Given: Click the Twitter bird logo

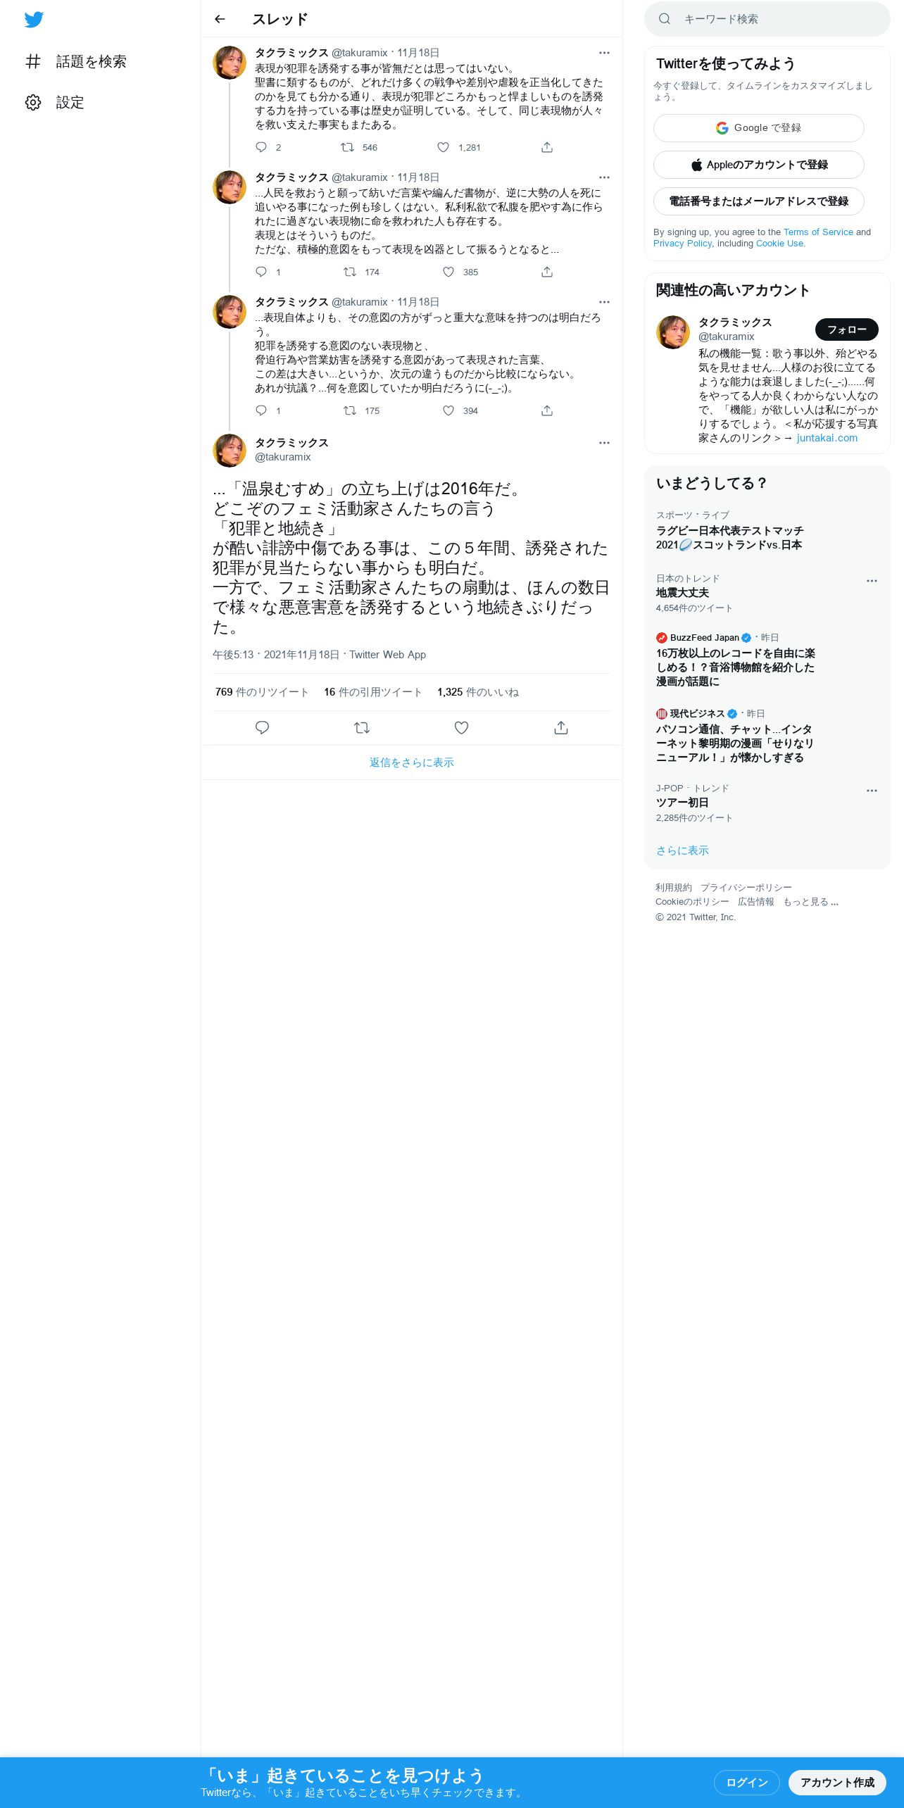Looking at the screenshot, I should (x=34, y=20).
